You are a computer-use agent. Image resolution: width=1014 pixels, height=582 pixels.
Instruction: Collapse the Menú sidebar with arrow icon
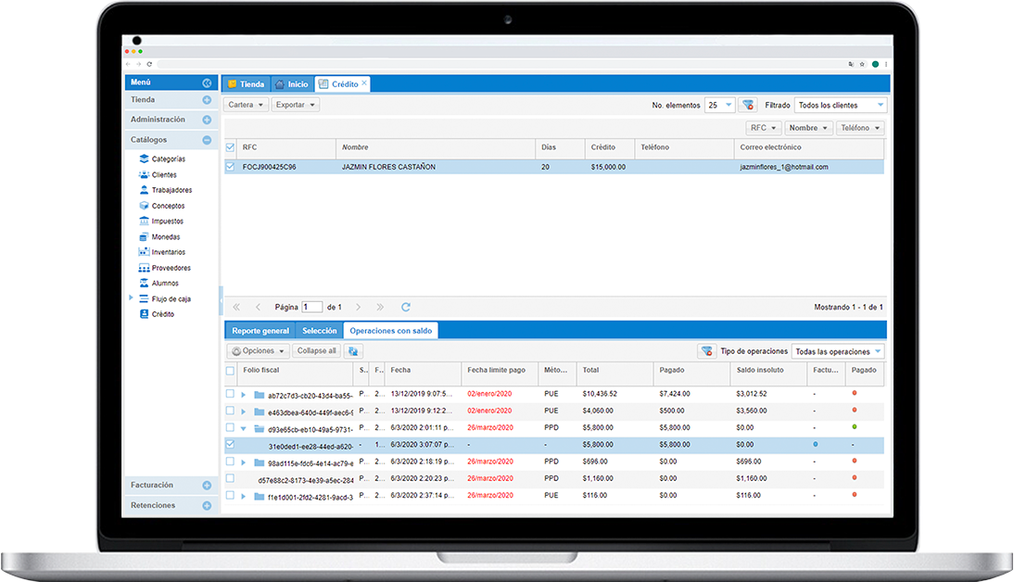pos(207,83)
